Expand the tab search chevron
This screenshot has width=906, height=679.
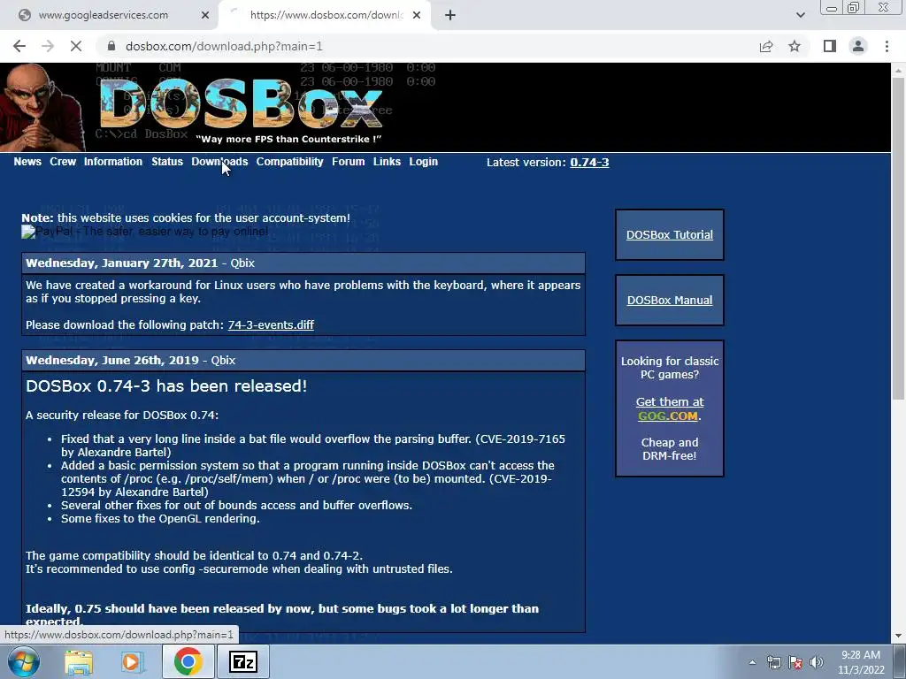click(x=800, y=15)
